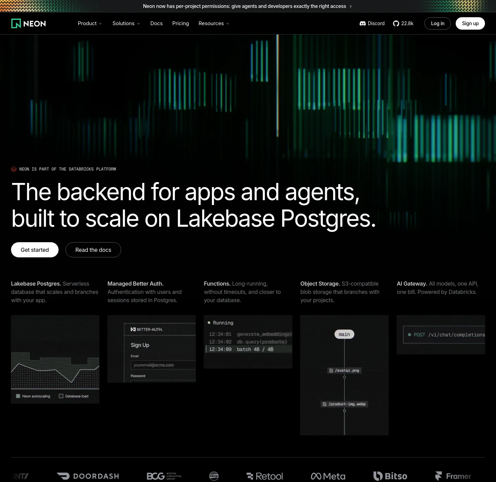
Task: Click the Get started button
Action: [35, 250]
